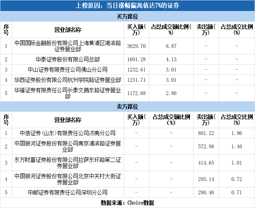
Task: Click 卖出额(万) header in seller table
Action: coord(206,120)
